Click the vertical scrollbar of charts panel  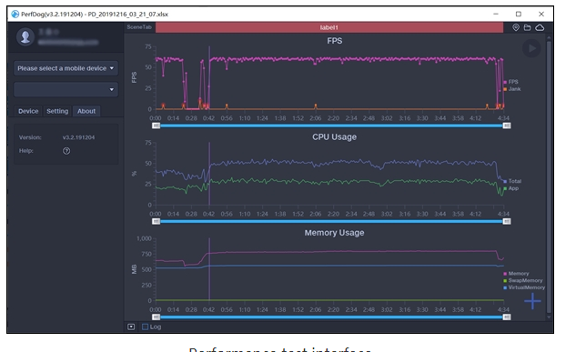[549, 176]
